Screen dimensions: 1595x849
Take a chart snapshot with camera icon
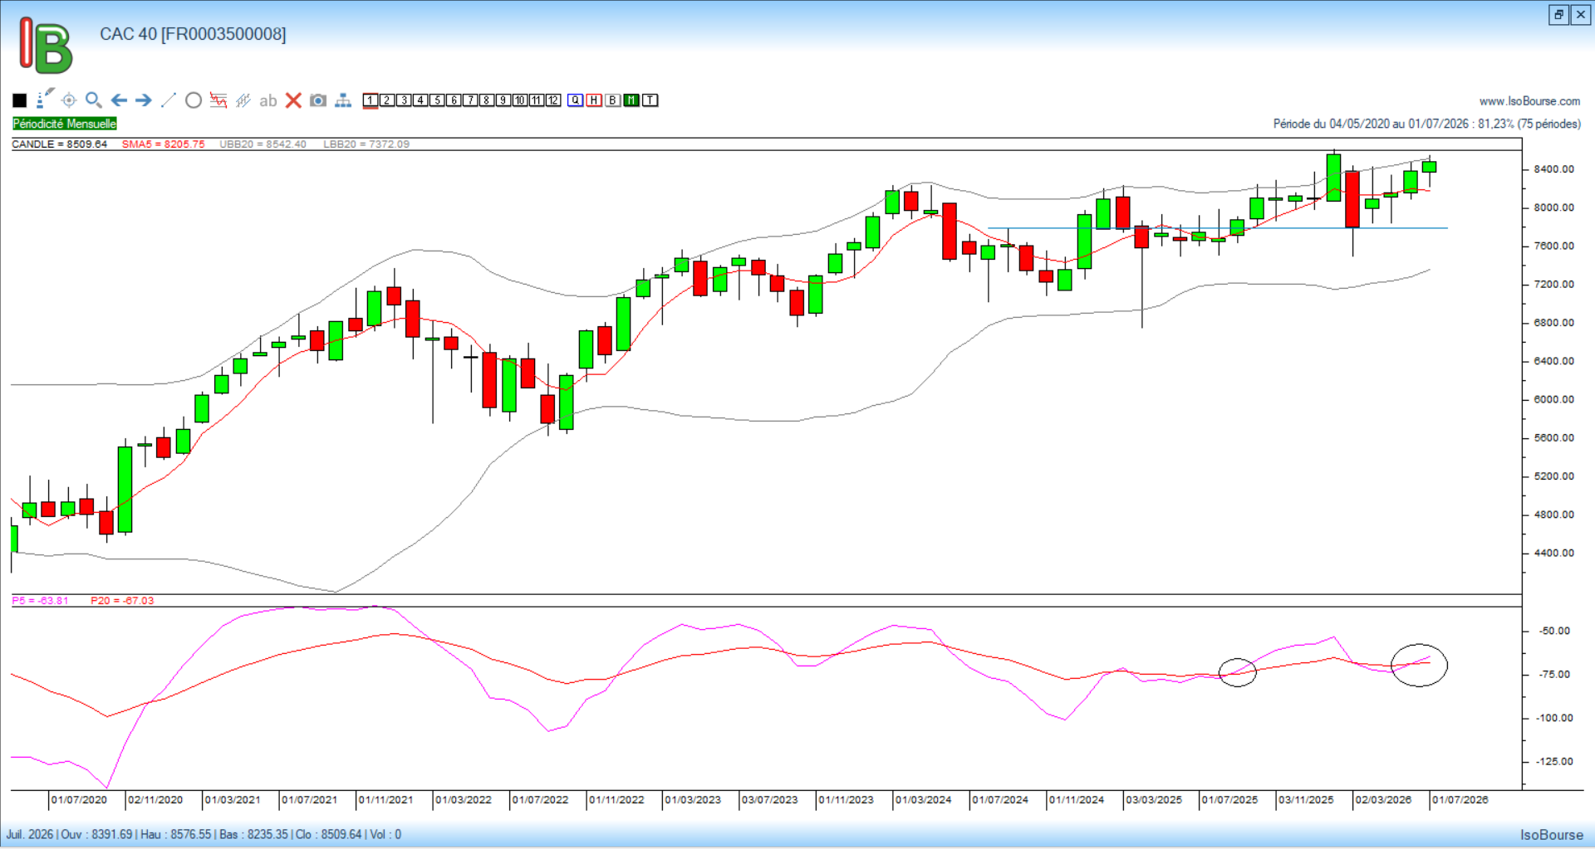coord(318,100)
